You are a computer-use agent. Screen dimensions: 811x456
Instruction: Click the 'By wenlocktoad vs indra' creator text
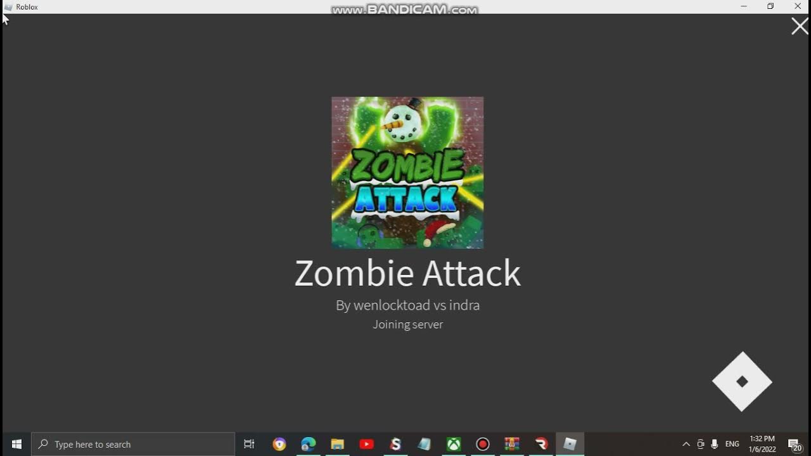click(407, 305)
